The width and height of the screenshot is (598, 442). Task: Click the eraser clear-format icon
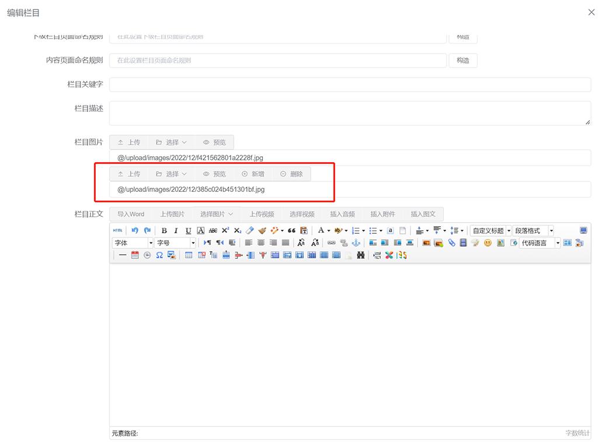[250, 231]
